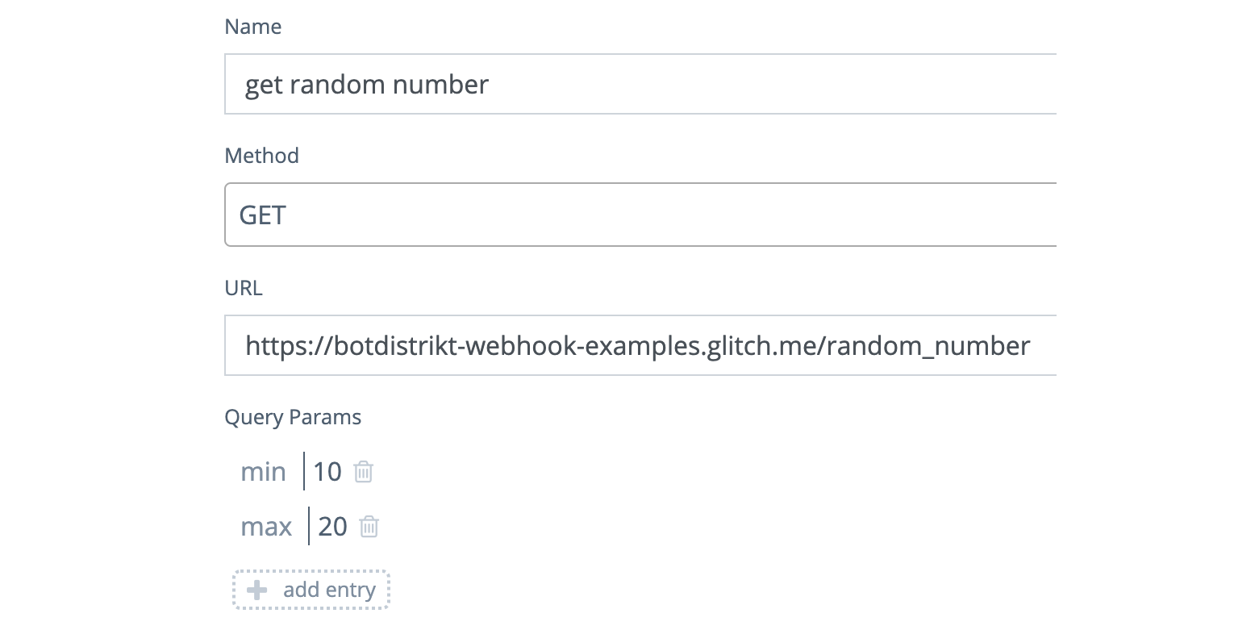Click the plus icon beside add entry
The image size is (1259, 630).
pos(257,590)
